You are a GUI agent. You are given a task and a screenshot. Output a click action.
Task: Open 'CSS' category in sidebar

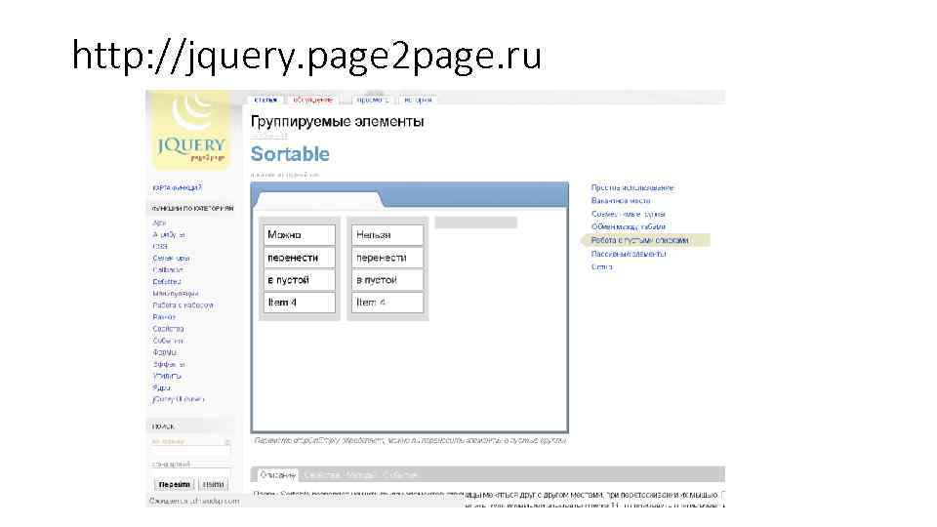point(160,246)
